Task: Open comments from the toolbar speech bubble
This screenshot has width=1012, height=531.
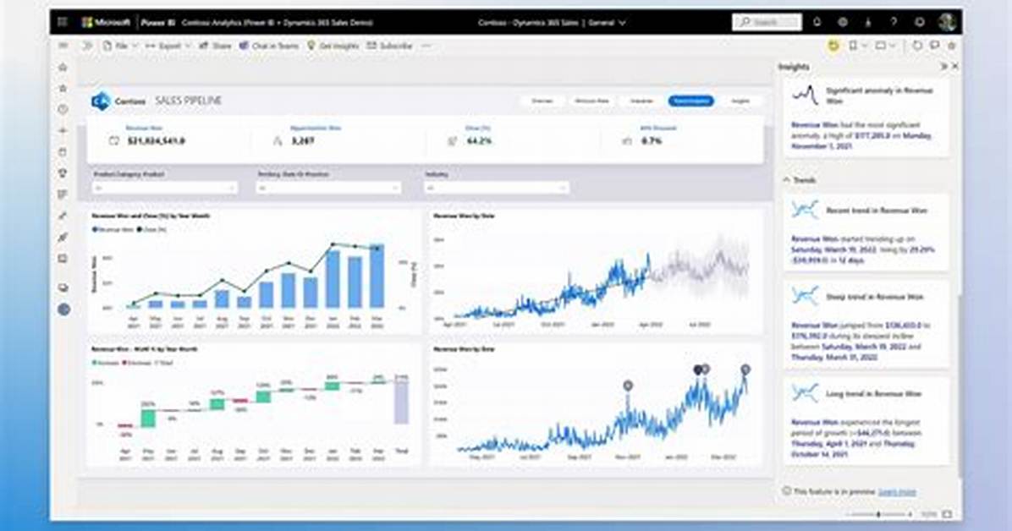Action: 934,46
